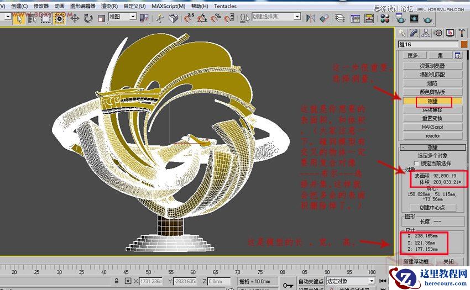Image resolution: width=470 pixels, height=290 pixels.
Task: Click the 颜色剪贴板 utility button
Action: click(432, 92)
